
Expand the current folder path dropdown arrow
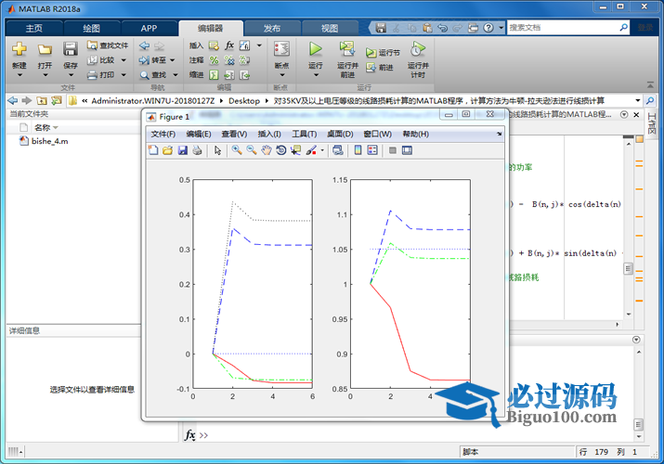point(638,100)
